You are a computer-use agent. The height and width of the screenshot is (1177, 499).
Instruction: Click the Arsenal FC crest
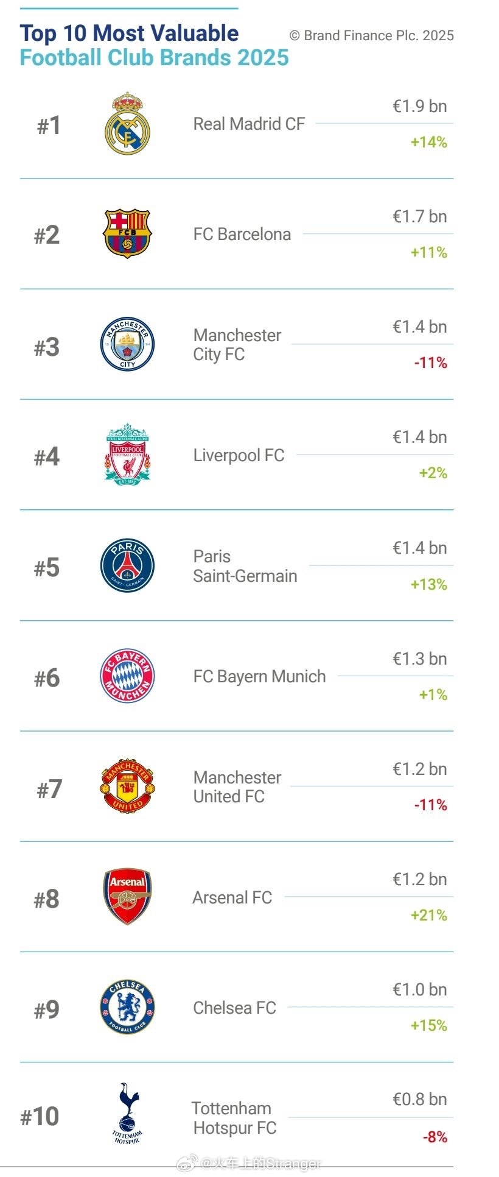pyautogui.click(x=127, y=897)
